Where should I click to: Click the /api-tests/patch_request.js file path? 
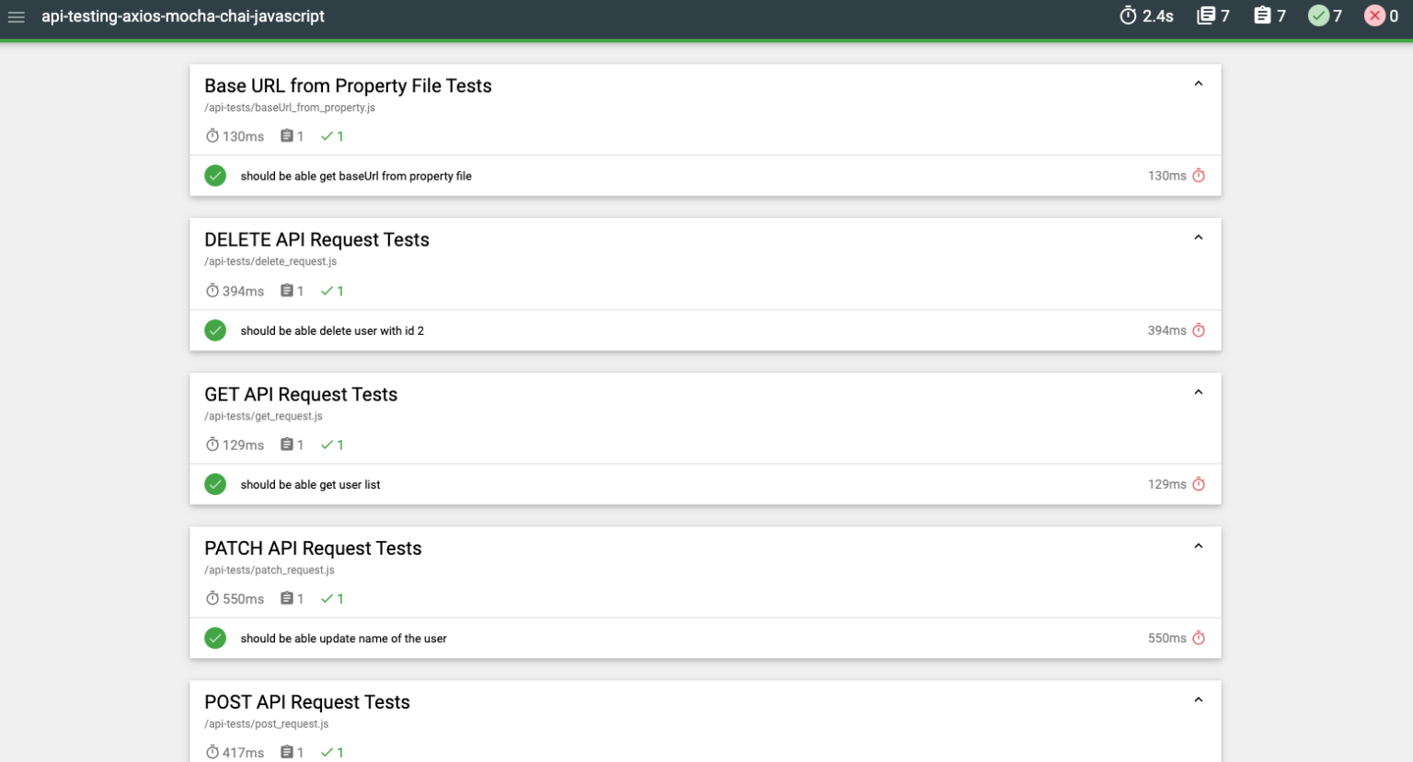(270, 569)
